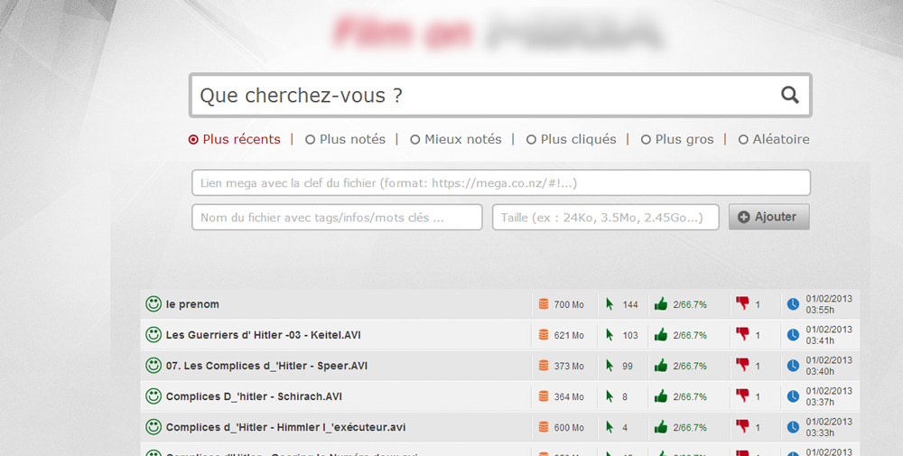Click the magnifying glass search icon

click(x=789, y=96)
